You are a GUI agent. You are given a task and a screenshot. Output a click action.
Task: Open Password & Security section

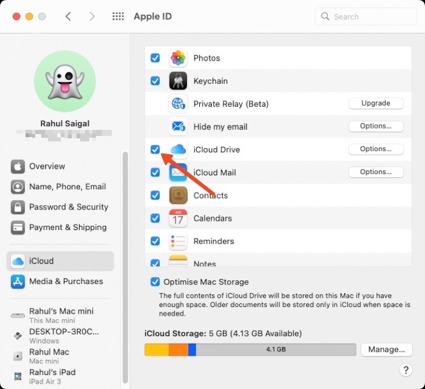coord(60,207)
